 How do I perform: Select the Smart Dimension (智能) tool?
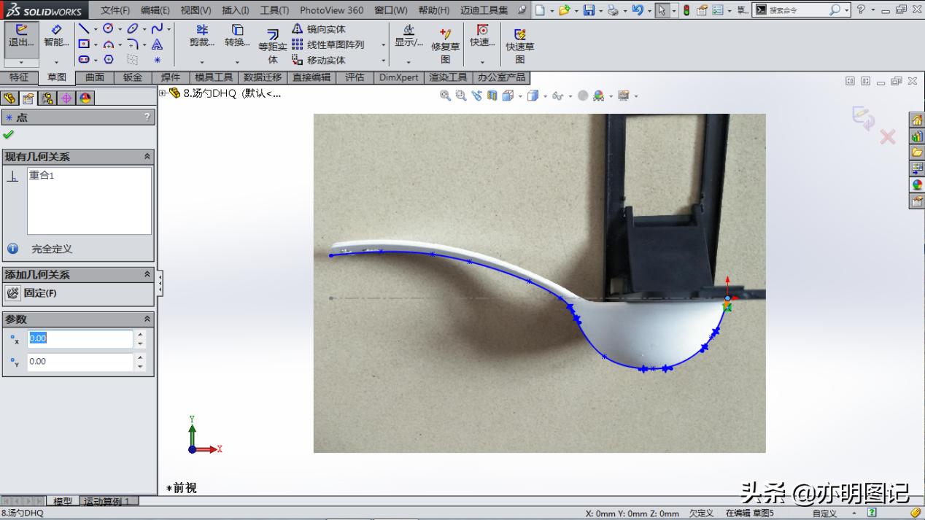point(58,36)
